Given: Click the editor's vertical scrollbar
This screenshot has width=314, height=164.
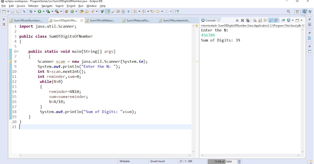Looking at the screenshot, I should [193, 78].
